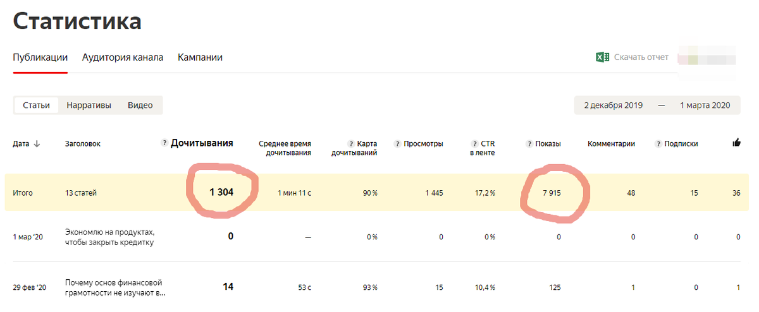Click total CTR value 17,2 %
Screen dimensions: 759x312
point(484,193)
